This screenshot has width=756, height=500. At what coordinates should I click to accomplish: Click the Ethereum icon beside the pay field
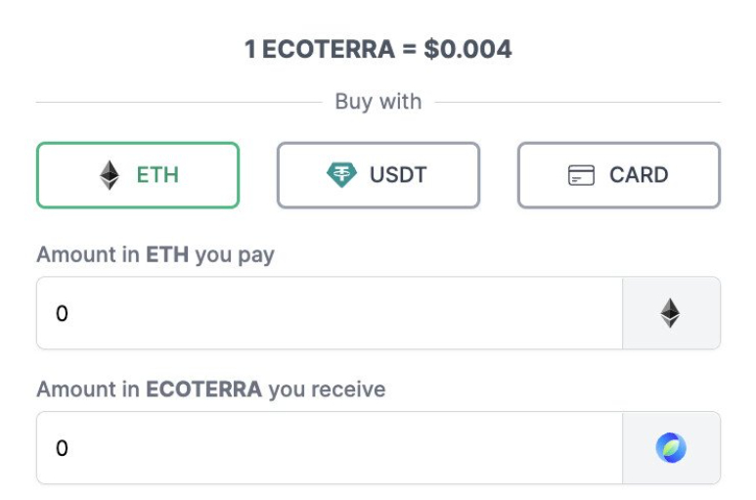tap(670, 313)
